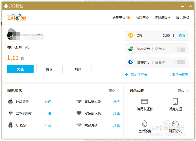Open 消息中心 in top navigation
The image size is (196, 141).
[x=119, y=17]
